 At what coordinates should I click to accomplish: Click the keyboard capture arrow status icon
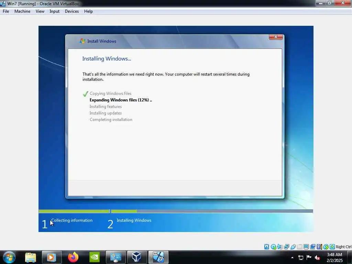332,247
